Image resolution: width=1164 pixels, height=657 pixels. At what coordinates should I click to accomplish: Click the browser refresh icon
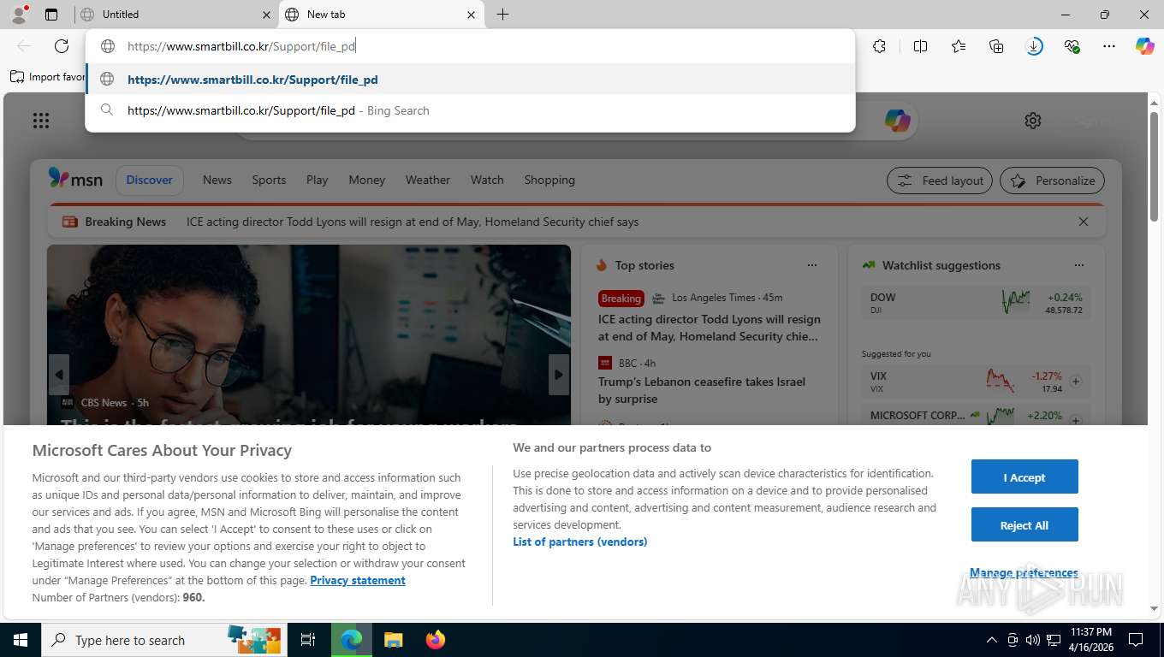pyautogui.click(x=62, y=46)
